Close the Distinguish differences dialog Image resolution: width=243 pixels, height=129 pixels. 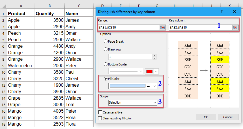coord(234,12)
